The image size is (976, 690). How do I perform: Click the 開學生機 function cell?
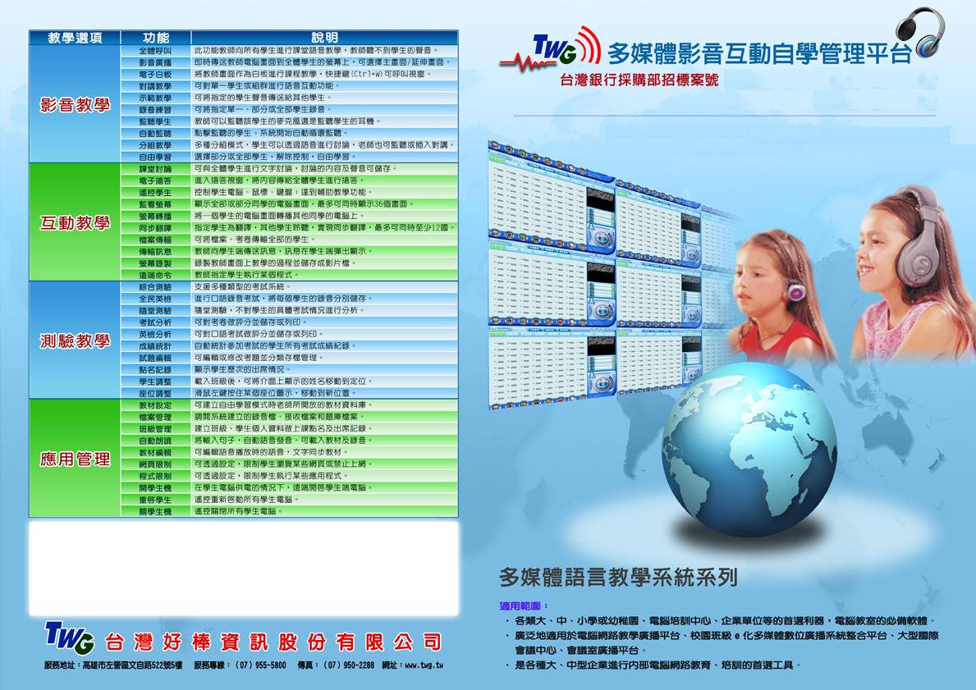pyautogui.click(x=155, y=488)
